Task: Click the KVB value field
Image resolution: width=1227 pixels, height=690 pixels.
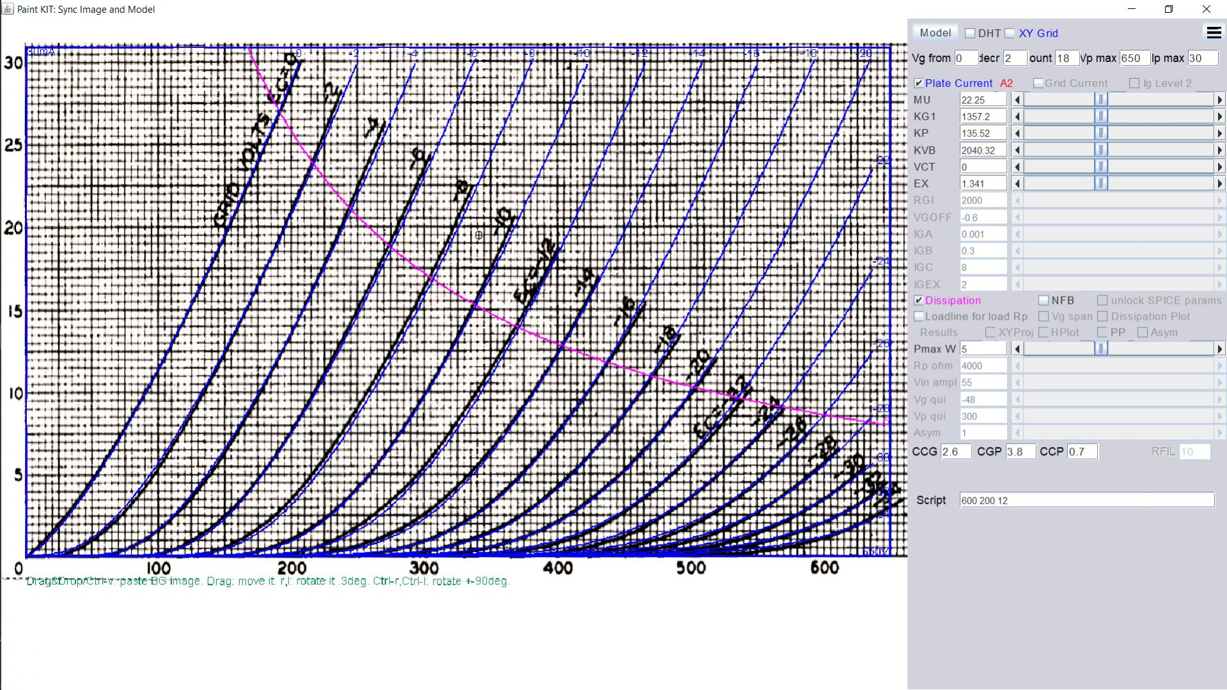Action: (x=983, y=150)
